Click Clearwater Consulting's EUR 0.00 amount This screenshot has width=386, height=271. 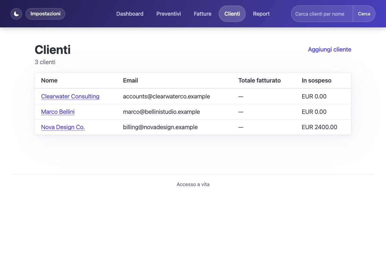314,96
